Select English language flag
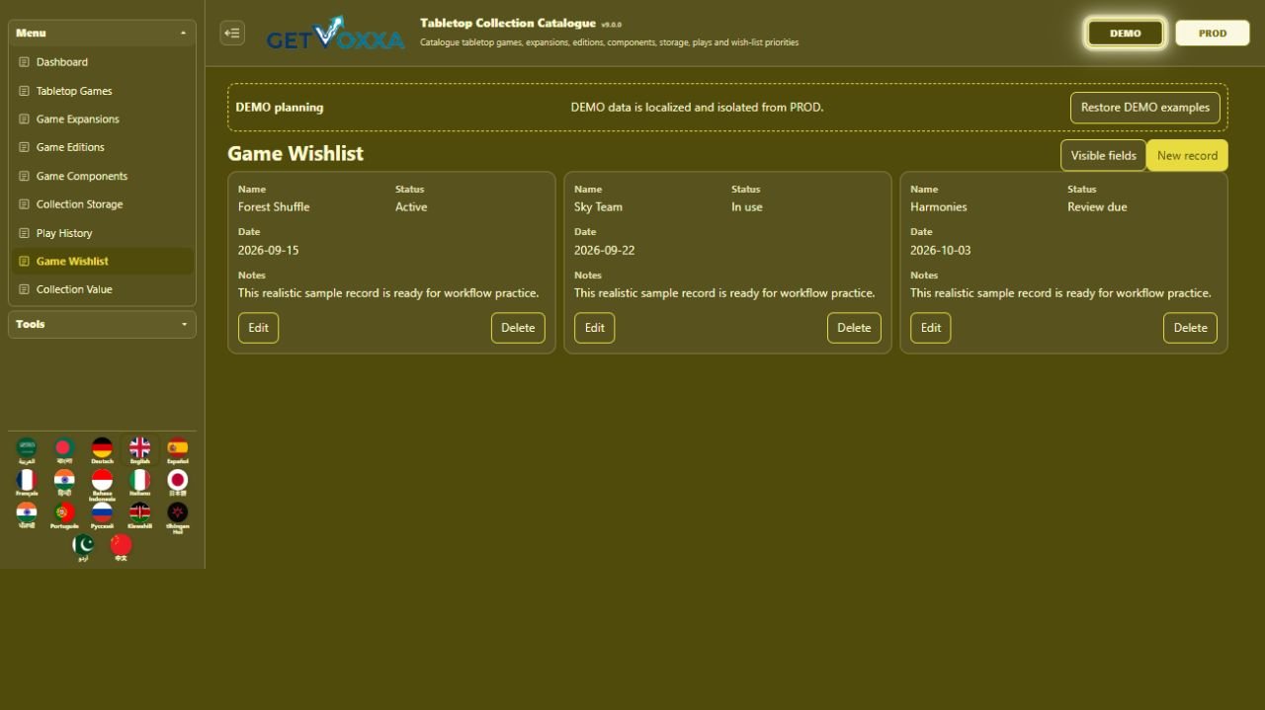This screenshot has height=710, width=1265. coord(139,450)
